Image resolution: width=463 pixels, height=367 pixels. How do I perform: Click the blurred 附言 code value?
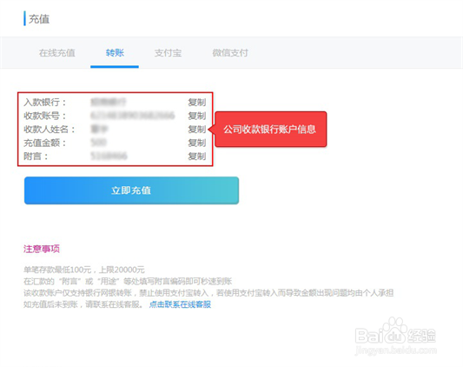[x=109, y=156]
